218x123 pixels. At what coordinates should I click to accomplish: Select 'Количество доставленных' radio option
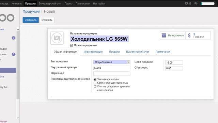tap(95, 83)
